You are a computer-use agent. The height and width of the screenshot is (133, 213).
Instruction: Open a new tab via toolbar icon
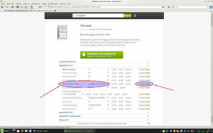point(44,7)
